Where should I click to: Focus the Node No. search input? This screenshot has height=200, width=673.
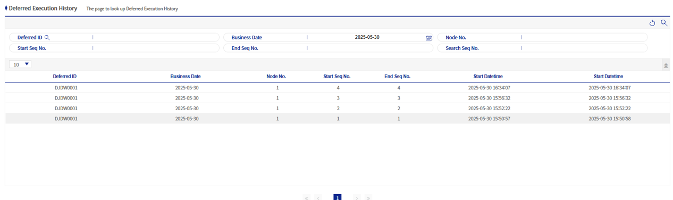pyautogui.click(x=584, y=38)
